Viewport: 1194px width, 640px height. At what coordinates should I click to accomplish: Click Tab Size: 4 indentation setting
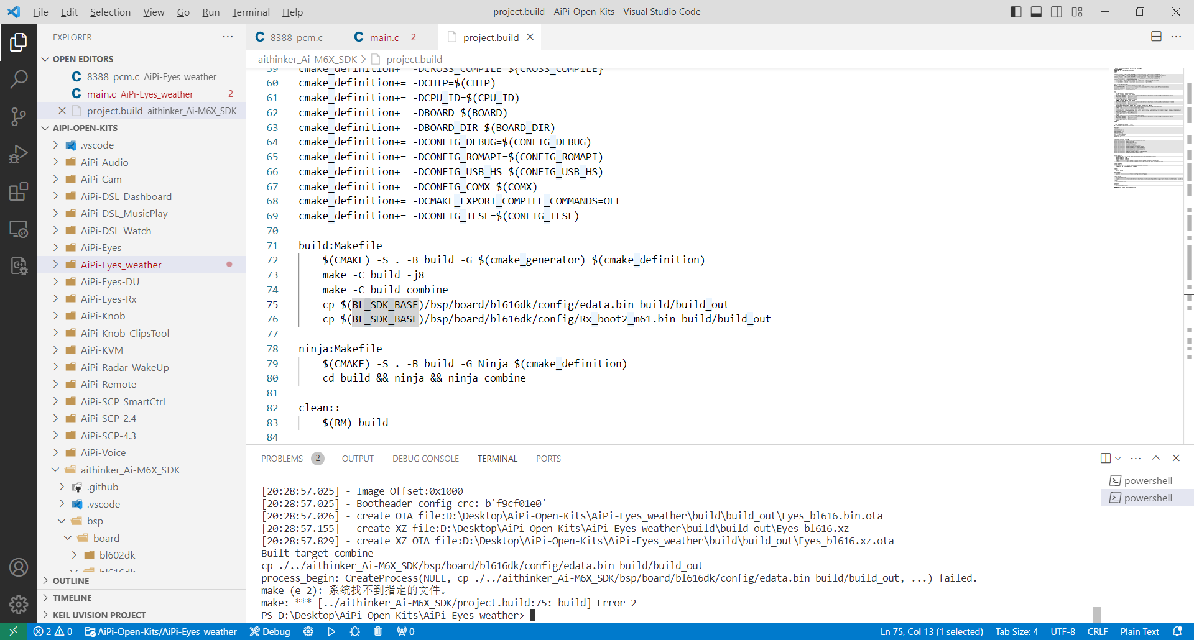click(x=1017, y=631)
